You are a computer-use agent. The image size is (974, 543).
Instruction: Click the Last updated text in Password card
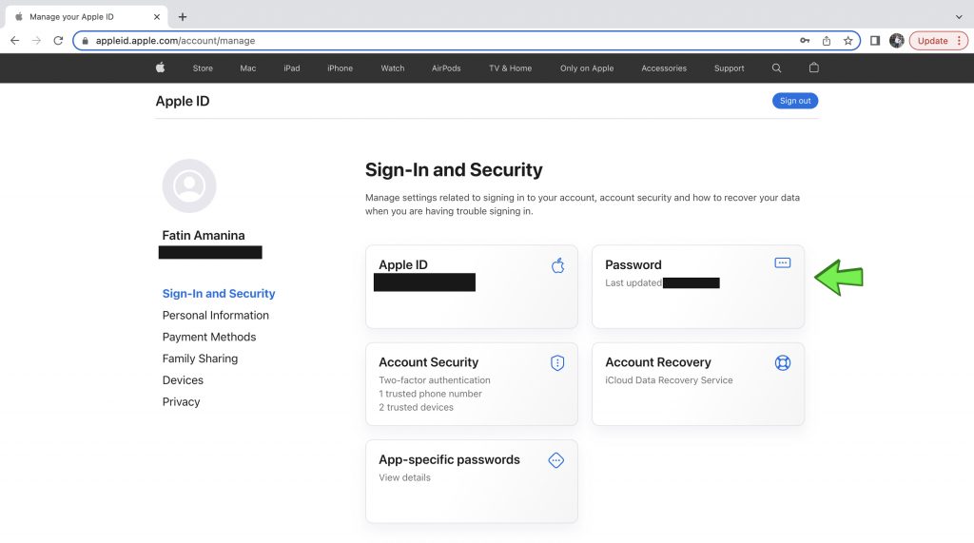coord(633,282)
